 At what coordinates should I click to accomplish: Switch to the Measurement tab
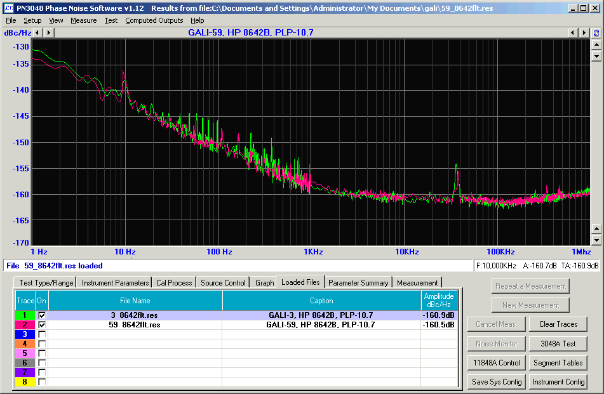pyautogui.click(x=417, y=283)
